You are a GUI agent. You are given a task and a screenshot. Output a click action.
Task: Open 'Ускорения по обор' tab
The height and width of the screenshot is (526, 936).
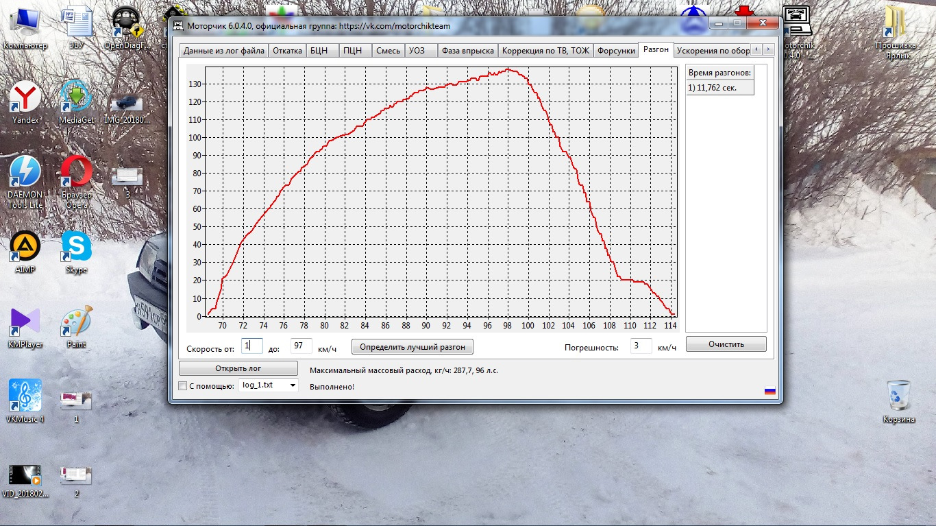[713, 51]
